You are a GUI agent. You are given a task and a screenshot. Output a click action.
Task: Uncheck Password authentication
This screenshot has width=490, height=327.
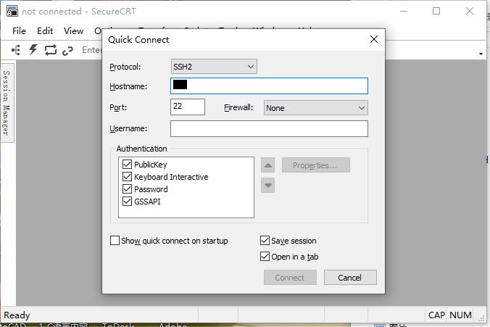[x=127, y=189]
